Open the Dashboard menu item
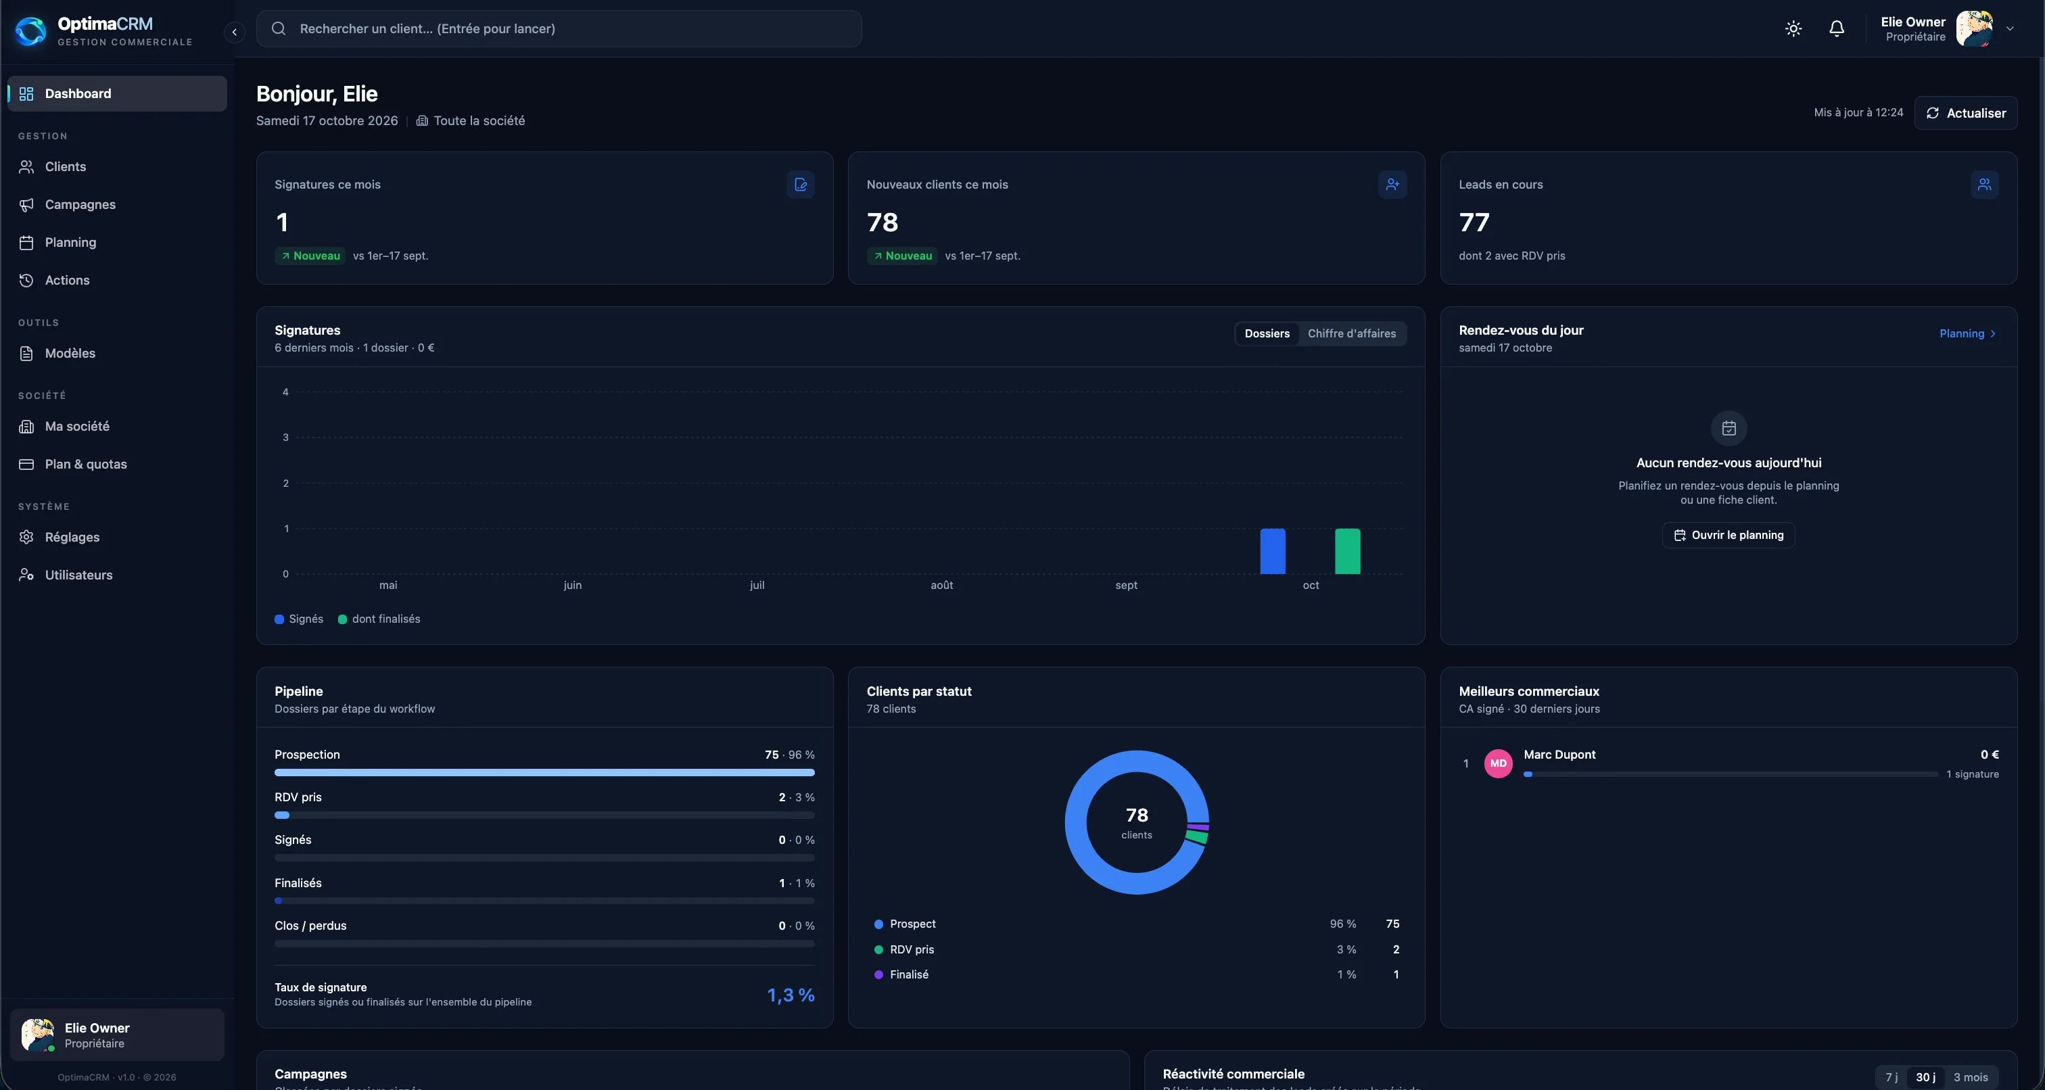2045x1090 pixels. pyautogui.click(x=118, y=94)
